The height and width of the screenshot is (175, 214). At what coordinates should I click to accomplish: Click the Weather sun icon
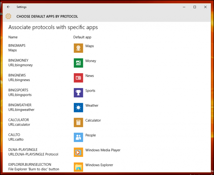78,107
